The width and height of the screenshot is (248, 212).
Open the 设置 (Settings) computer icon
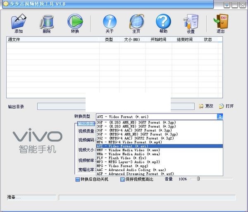(191, 21)
